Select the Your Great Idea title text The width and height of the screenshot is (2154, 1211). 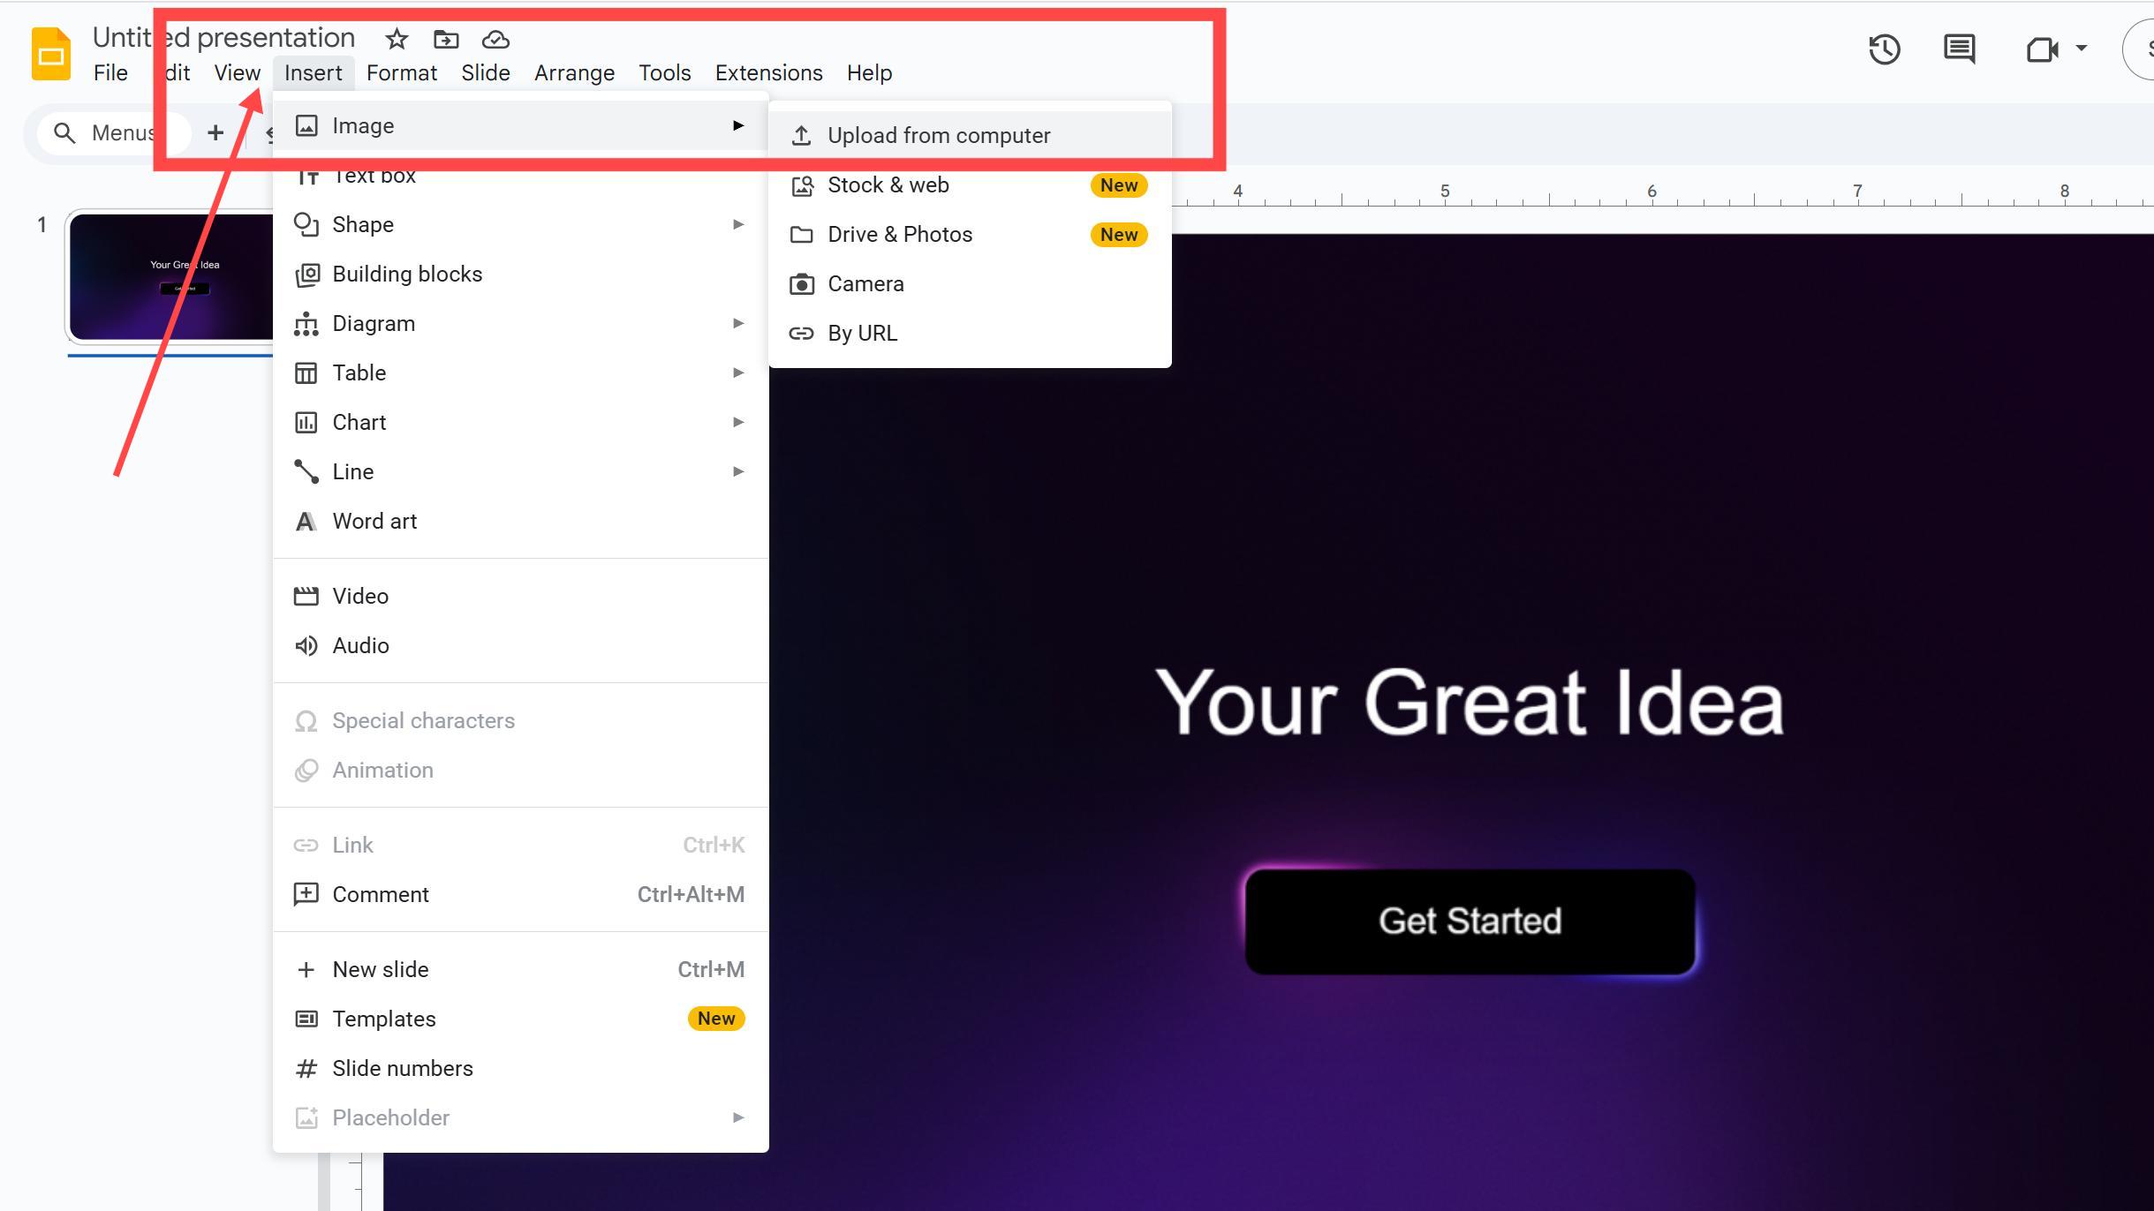[x=1470, y=703]
